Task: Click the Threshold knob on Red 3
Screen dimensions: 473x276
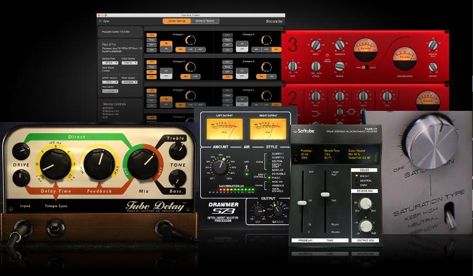Action: click(x=340, y=45)
